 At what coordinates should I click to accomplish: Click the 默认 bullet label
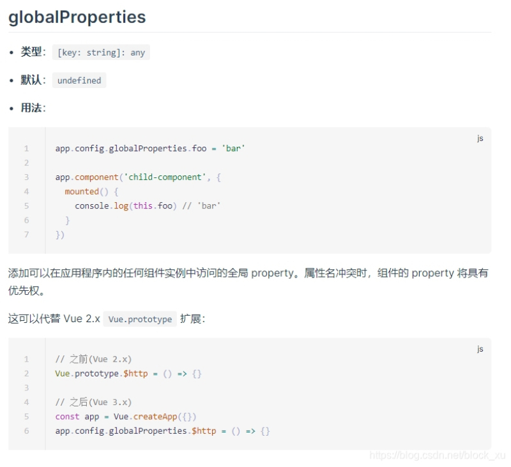click(31, 80)
